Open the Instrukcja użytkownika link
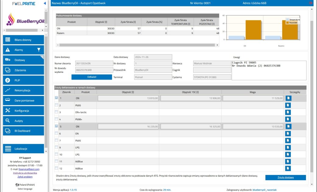Screen dimensions: 317x192 click(x=25, y=173)
